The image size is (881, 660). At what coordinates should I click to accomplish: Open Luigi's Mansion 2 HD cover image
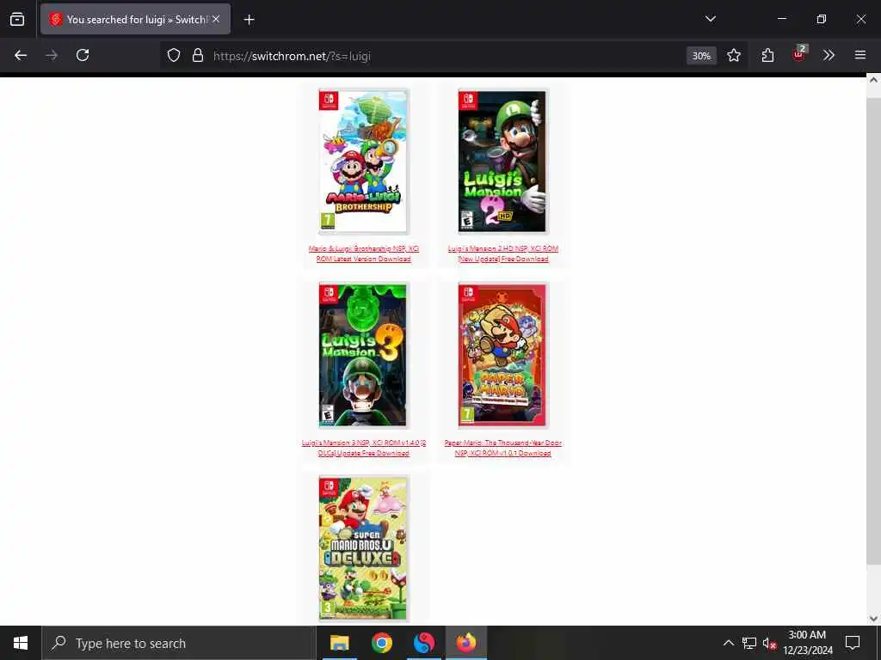tap(502, 162)
